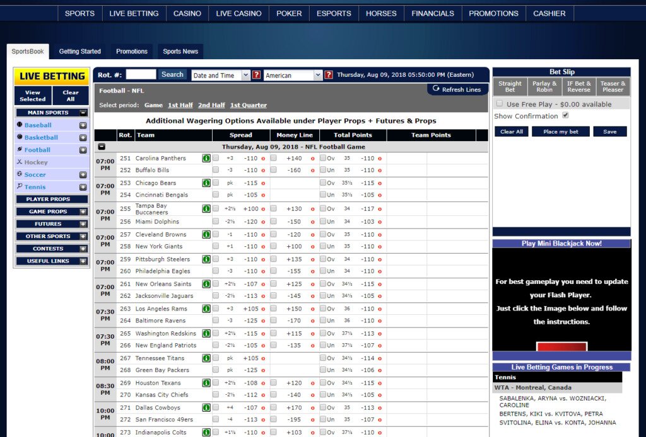This screenshot has width=646, height=437.
Task: Select the Football sport icon in sidebar
Action: [20, 150]
